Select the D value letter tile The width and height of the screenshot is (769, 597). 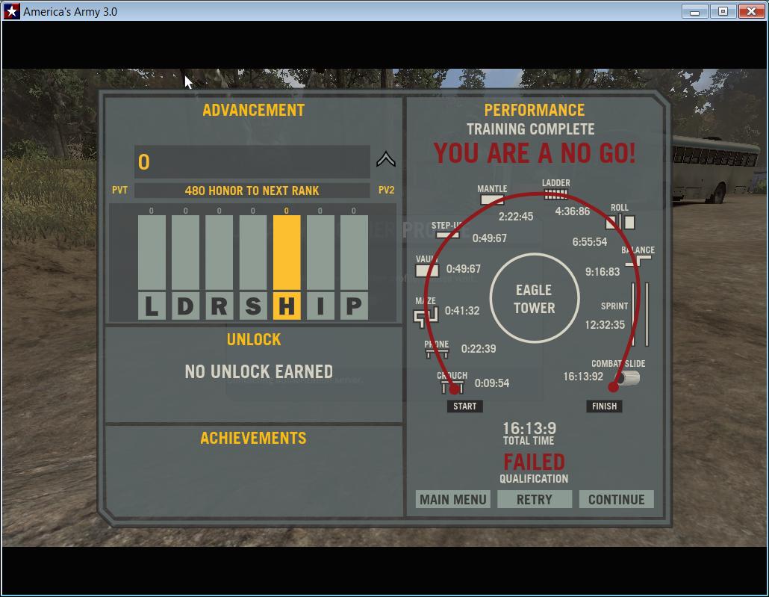click(x=185, y=306)
